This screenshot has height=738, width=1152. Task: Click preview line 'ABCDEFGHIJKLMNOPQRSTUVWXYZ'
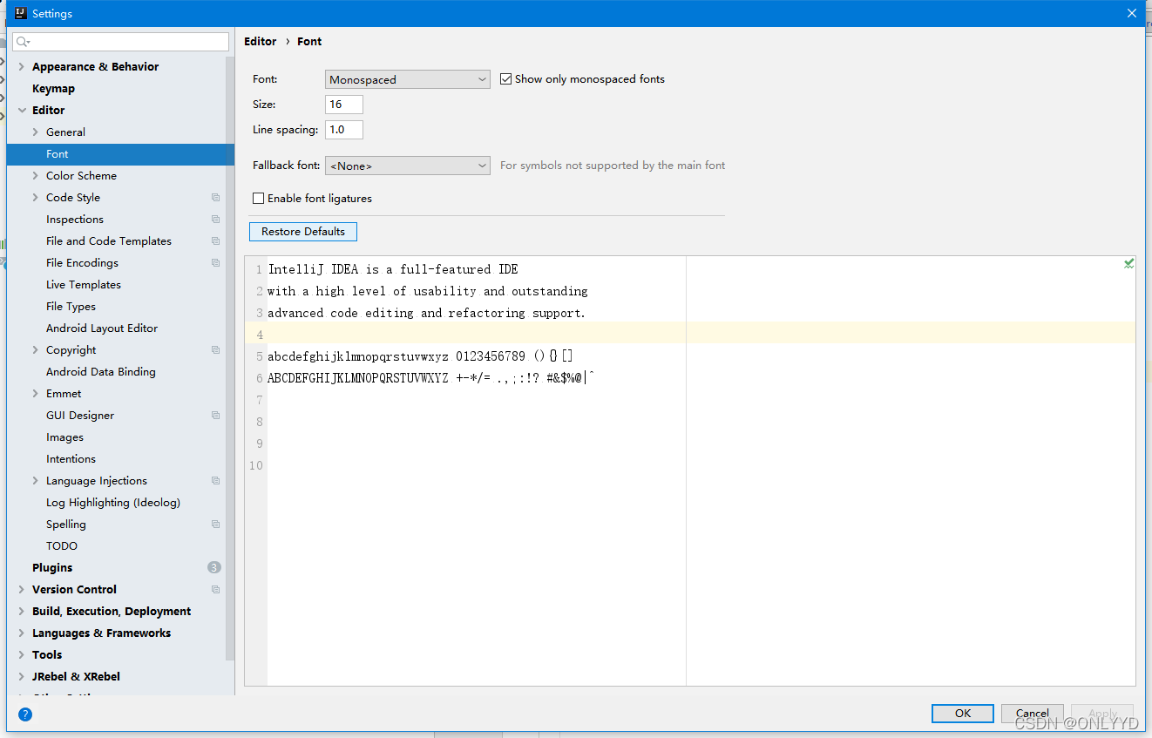pyautogui.click(x=358, y=378)
